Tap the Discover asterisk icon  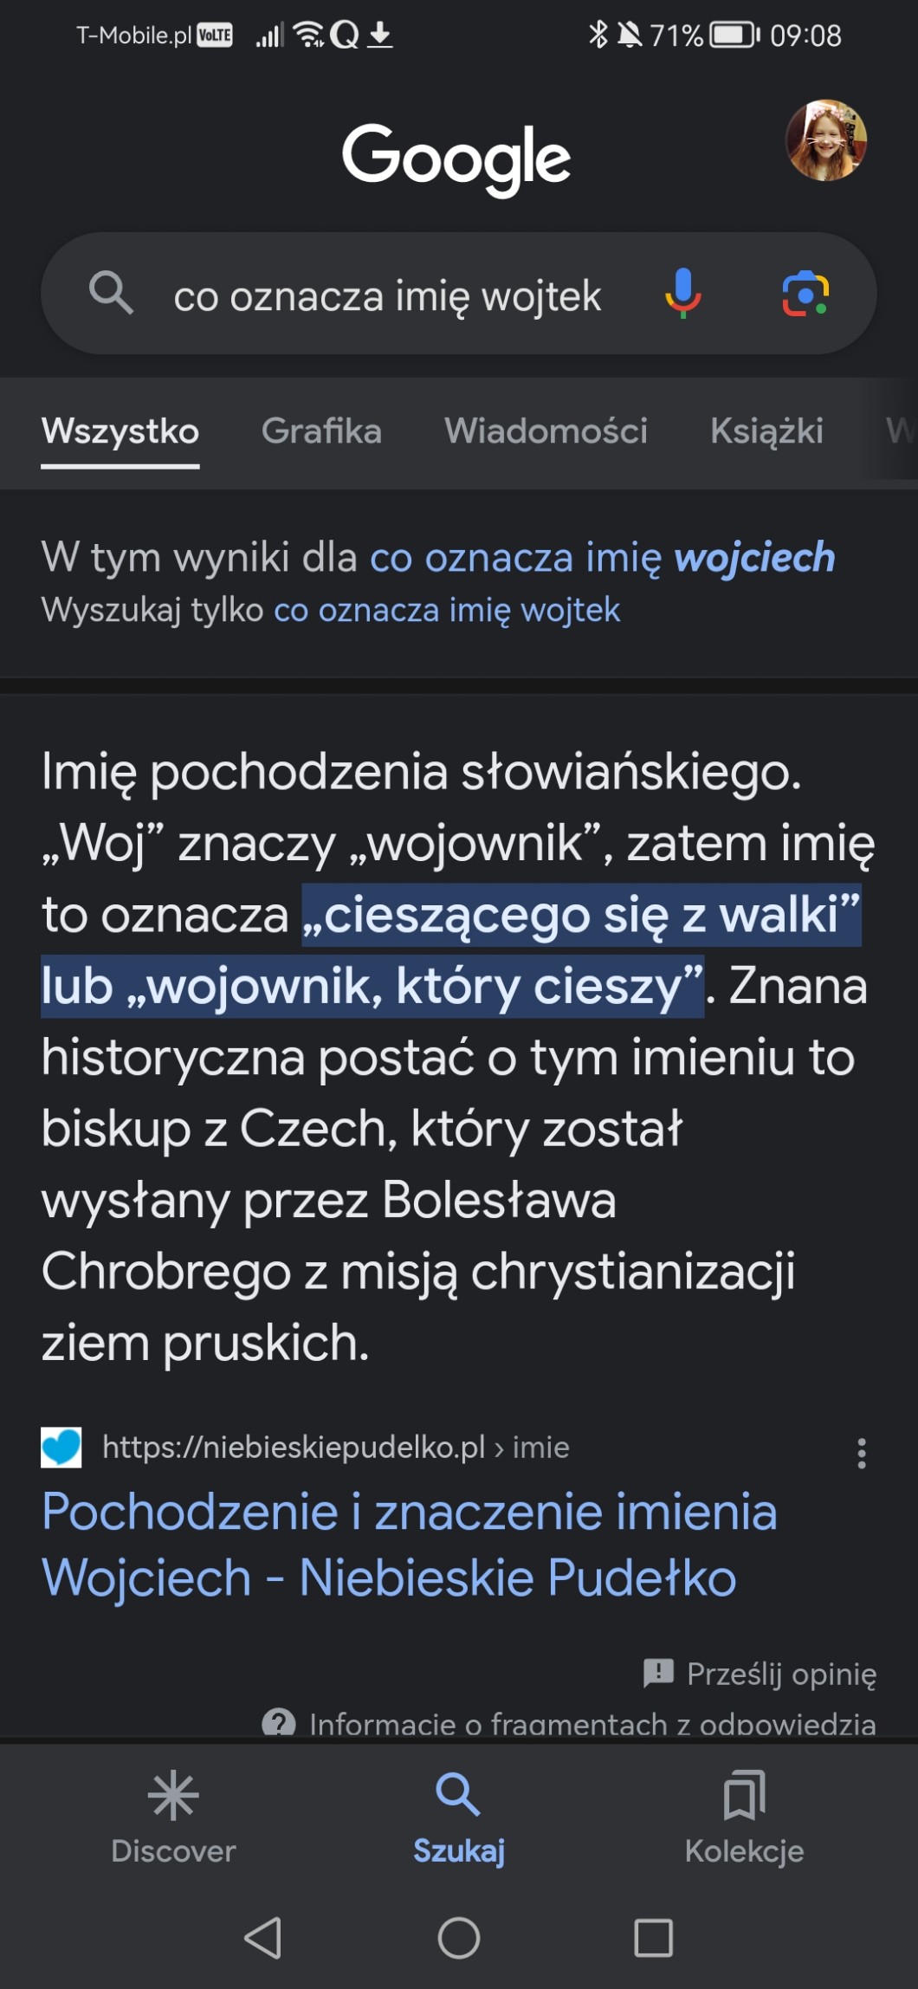point(173,1795)
